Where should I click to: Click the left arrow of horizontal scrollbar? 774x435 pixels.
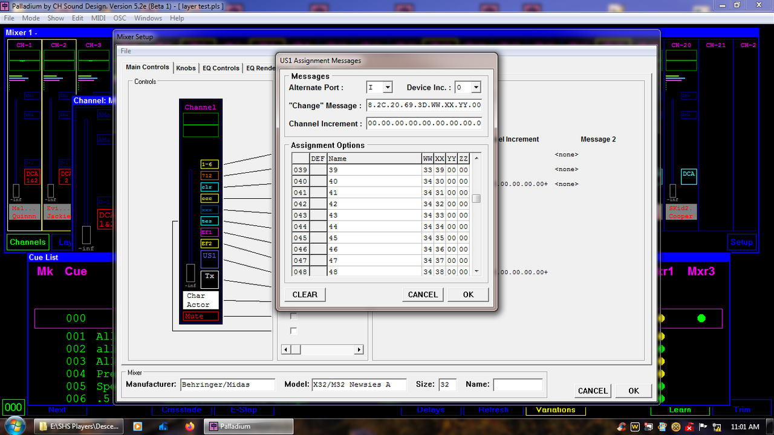(287, 349)
